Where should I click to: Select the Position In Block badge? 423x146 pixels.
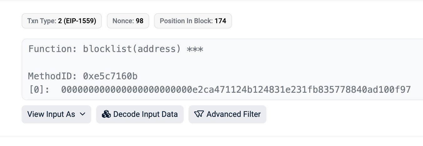(193, 21)
